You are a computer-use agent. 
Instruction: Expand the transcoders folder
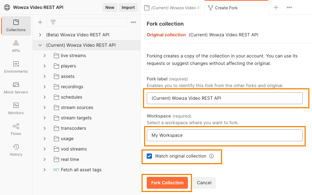[45, 128]
